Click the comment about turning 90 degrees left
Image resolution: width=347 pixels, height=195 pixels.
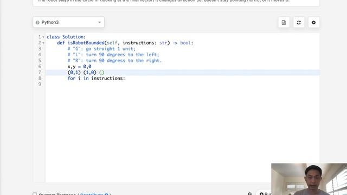pos(113,55)
